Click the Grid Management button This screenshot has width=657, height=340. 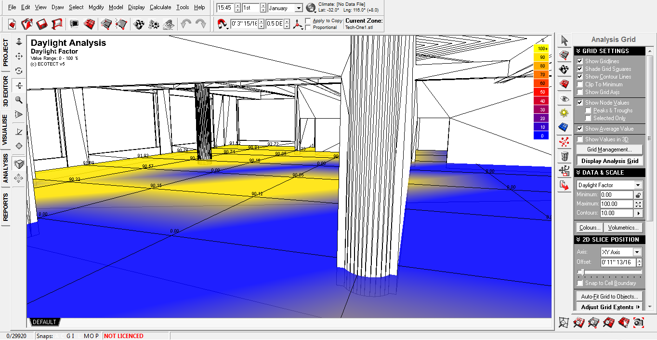(609, 150)
